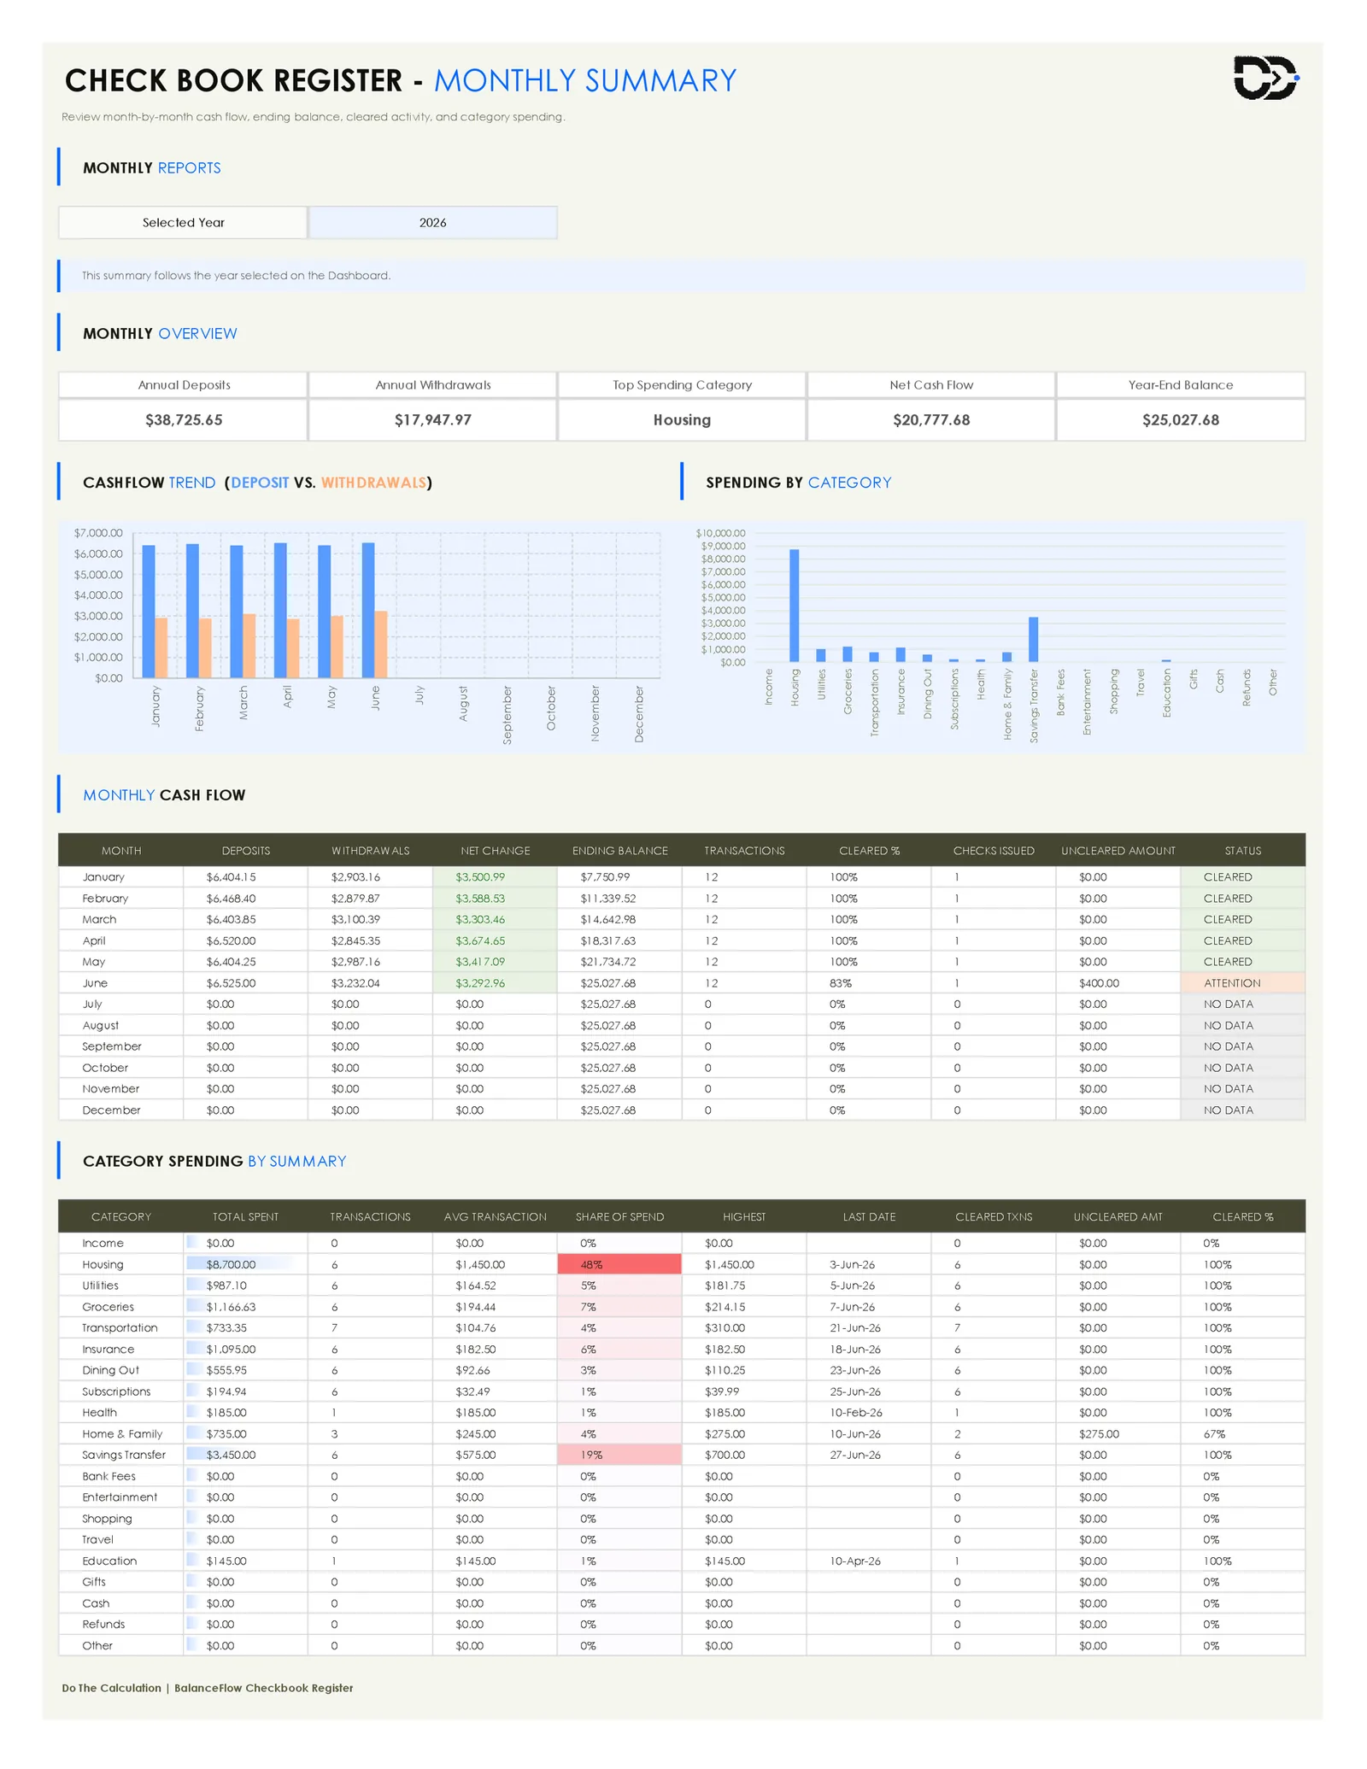Click Education total spent $145.00
Image resolution: width=1367 pixels, height=1769 pixels.
click(x=245, y=1560)
